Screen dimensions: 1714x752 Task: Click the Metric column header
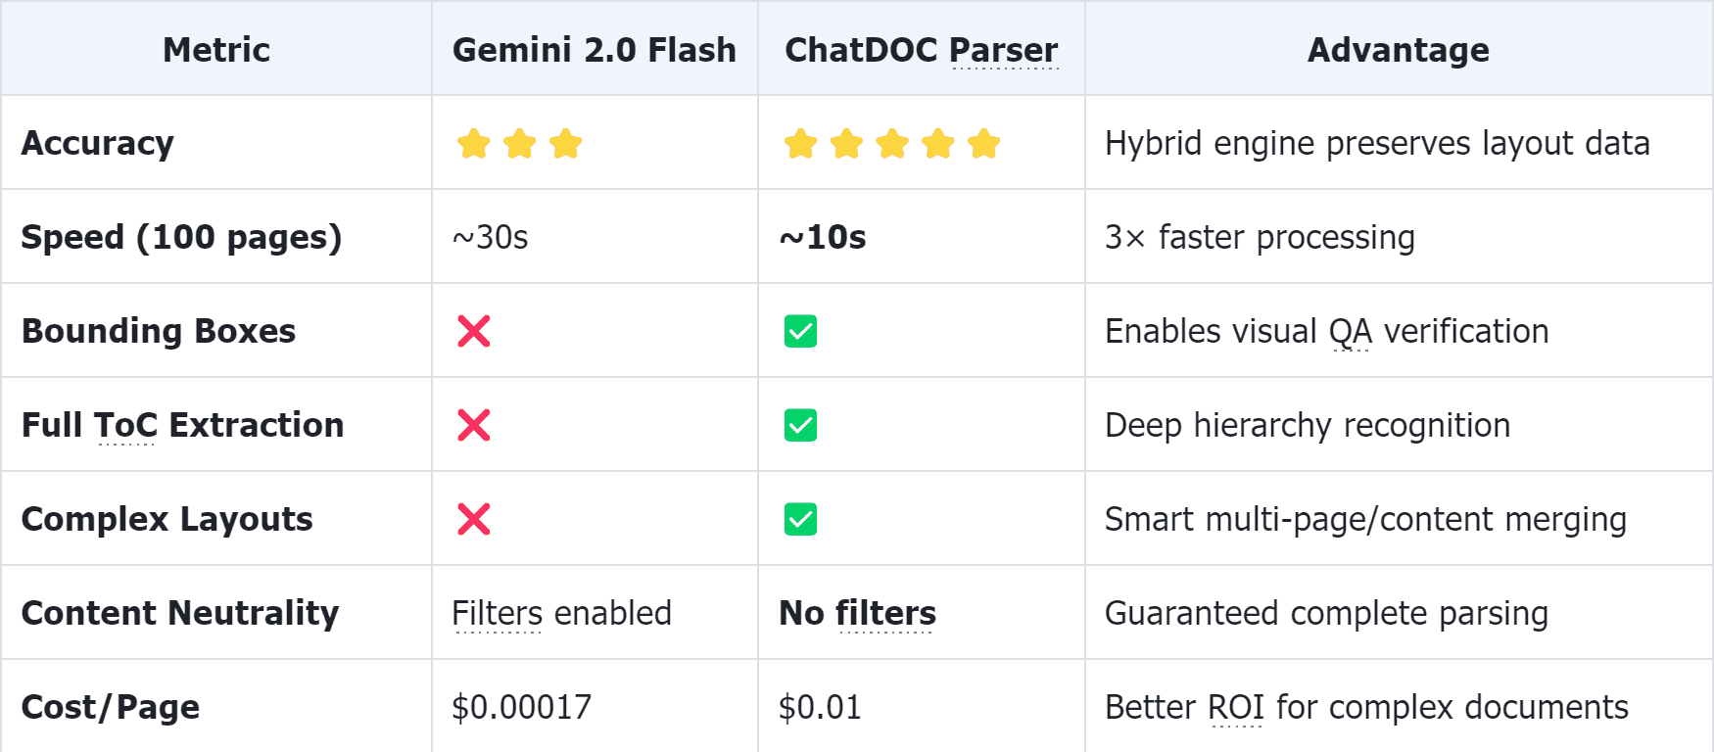[216, 50]
